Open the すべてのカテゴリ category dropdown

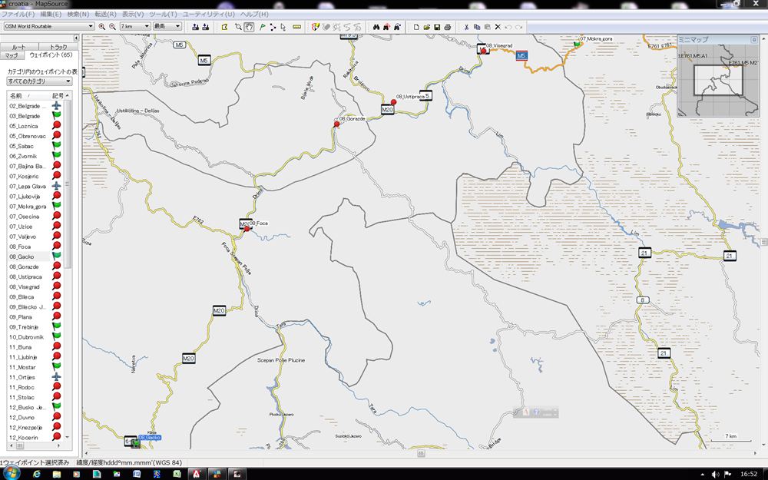click(x=40, y=81)
